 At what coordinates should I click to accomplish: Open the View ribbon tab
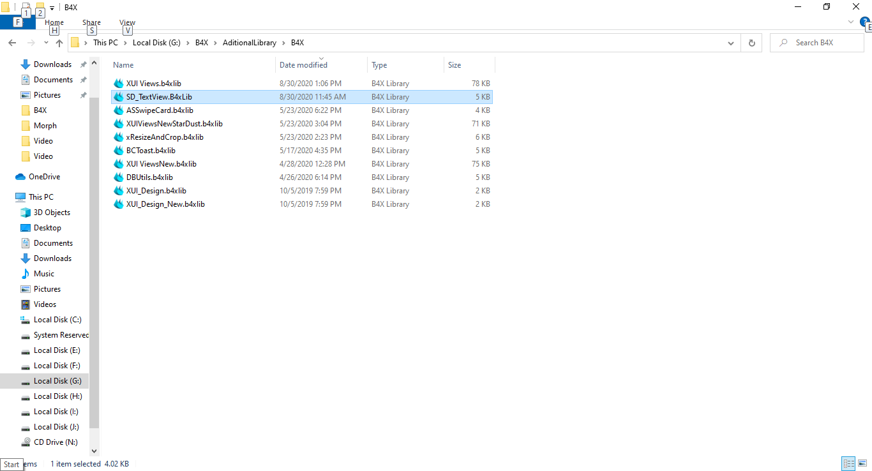[128, 22]
